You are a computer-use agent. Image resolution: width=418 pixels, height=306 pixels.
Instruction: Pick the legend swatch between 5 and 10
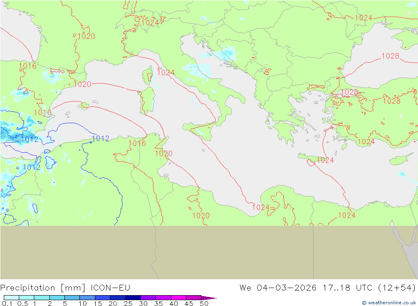pos(72,298)
